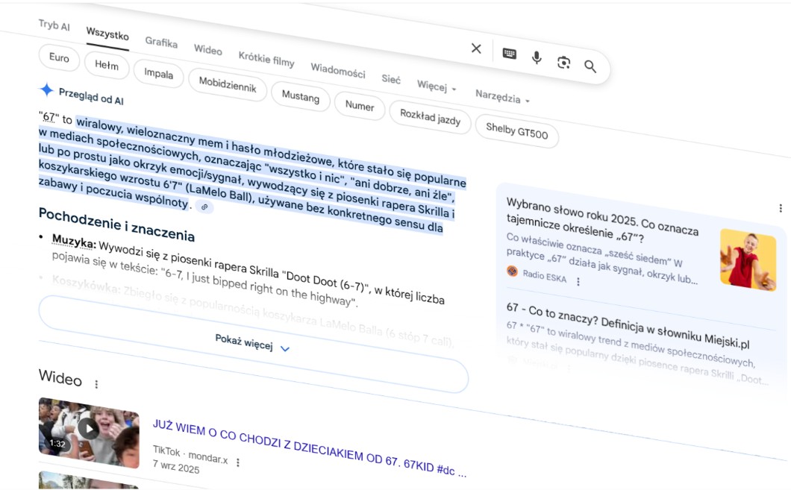Open the Narzędzia dropdown

(x=502, y=97)
